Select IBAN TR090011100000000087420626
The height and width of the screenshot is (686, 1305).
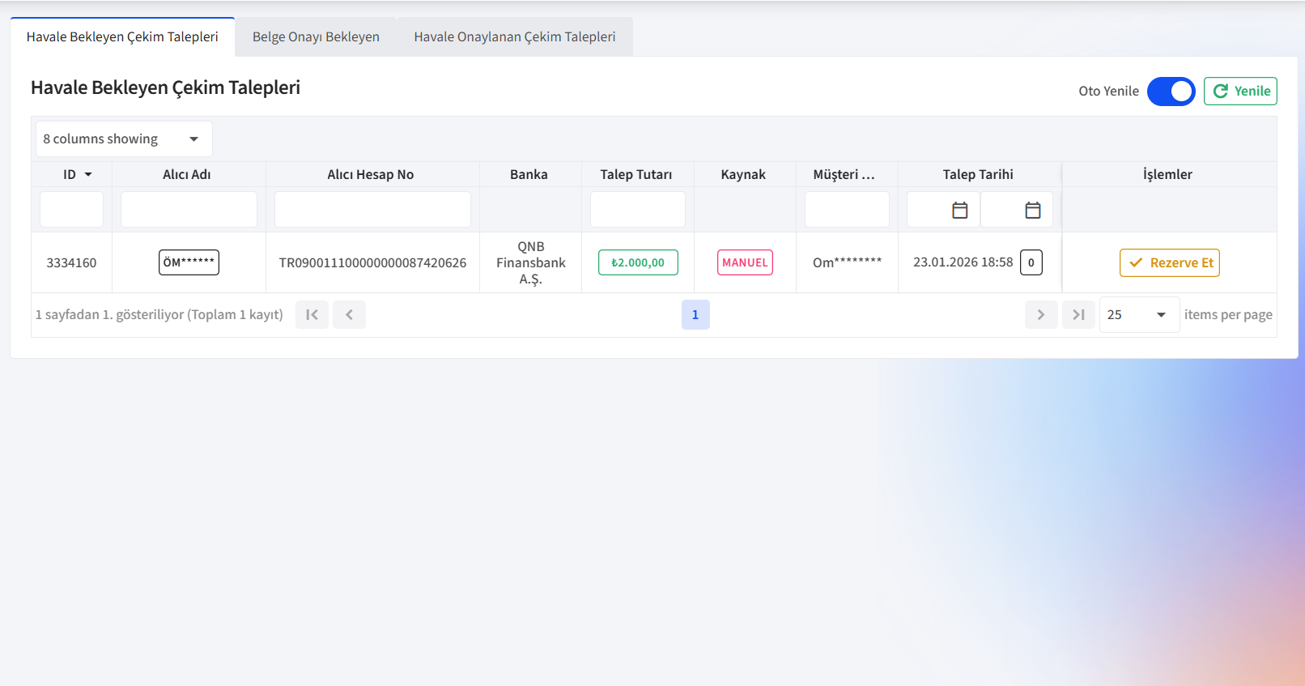point(372,262)
